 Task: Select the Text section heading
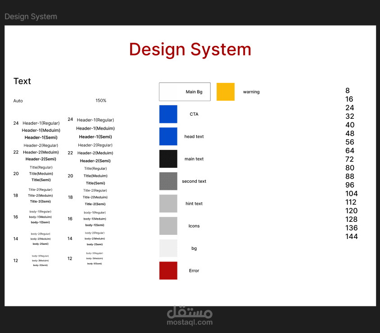coord(22,81)
